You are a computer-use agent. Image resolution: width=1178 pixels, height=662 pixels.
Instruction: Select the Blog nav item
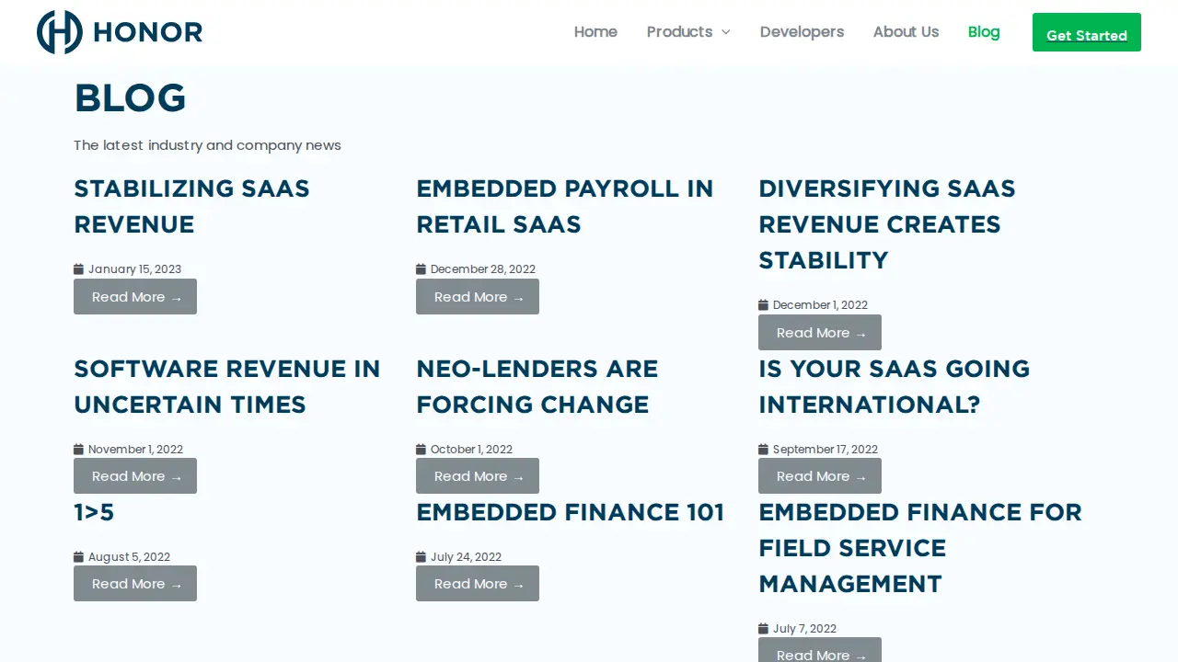(984, 32)
